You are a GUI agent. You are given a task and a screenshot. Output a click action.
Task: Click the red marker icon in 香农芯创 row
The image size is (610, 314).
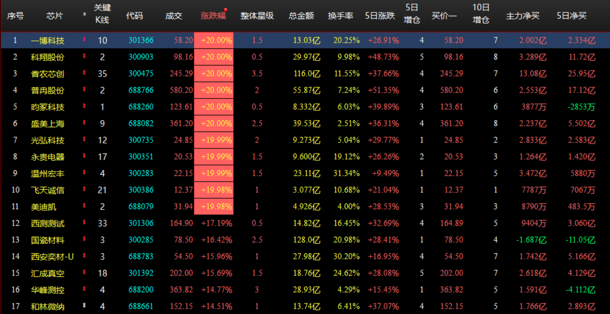click(84, 73)
